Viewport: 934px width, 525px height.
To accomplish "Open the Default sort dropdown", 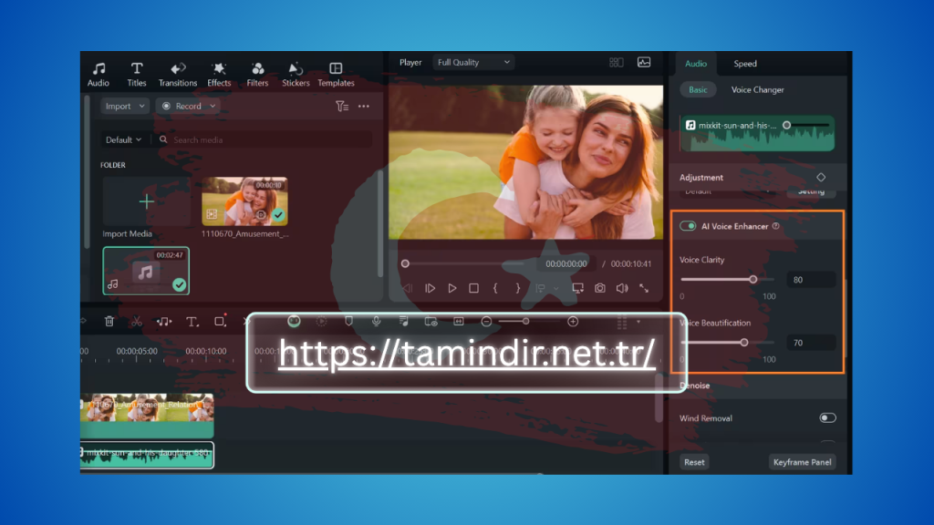I will (123, 139).
